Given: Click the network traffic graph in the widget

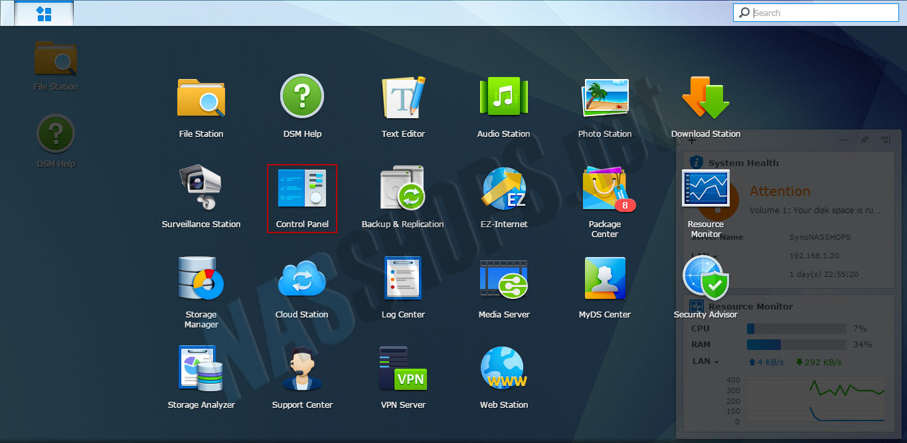Looking at the screenshot, I should pyautogui.click(x=815, y=400).
